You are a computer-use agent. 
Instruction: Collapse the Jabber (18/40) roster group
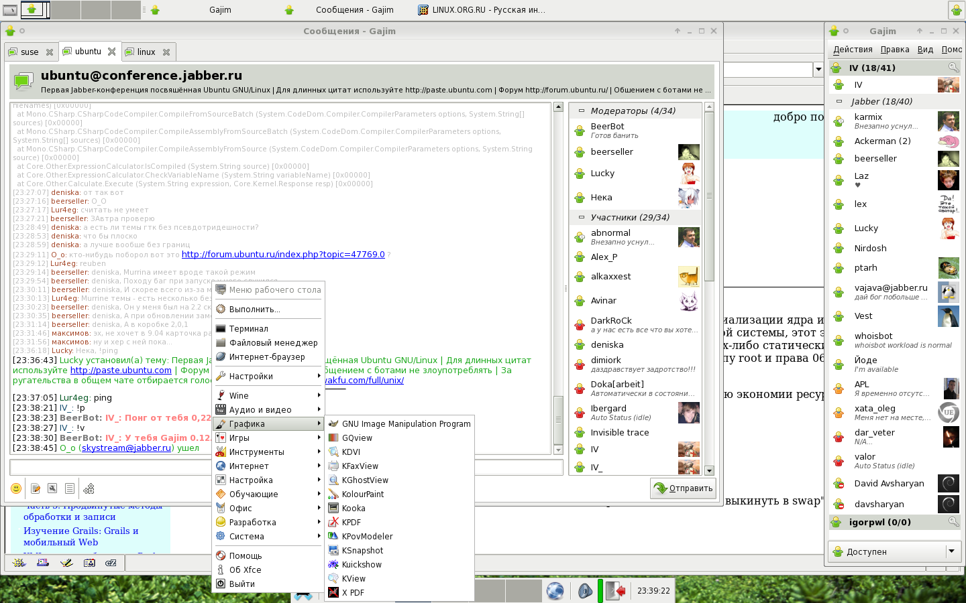(x=839, y=102)
